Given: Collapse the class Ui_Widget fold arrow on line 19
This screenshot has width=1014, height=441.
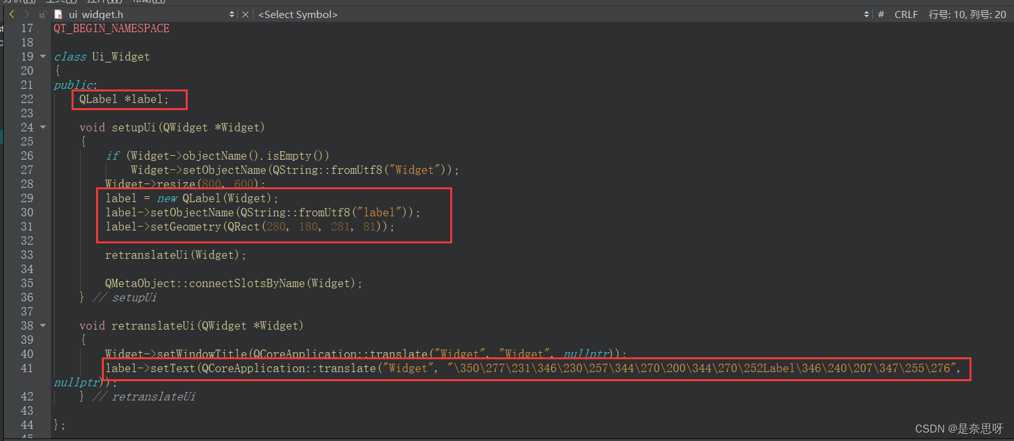Looking at the screenshot, I should coord(43,57).
